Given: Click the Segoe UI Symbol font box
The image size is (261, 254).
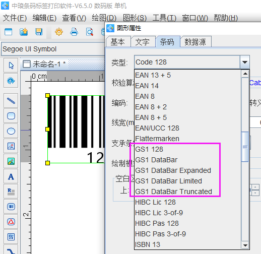Looking at the screenshot, I should (x=53, y=49).
